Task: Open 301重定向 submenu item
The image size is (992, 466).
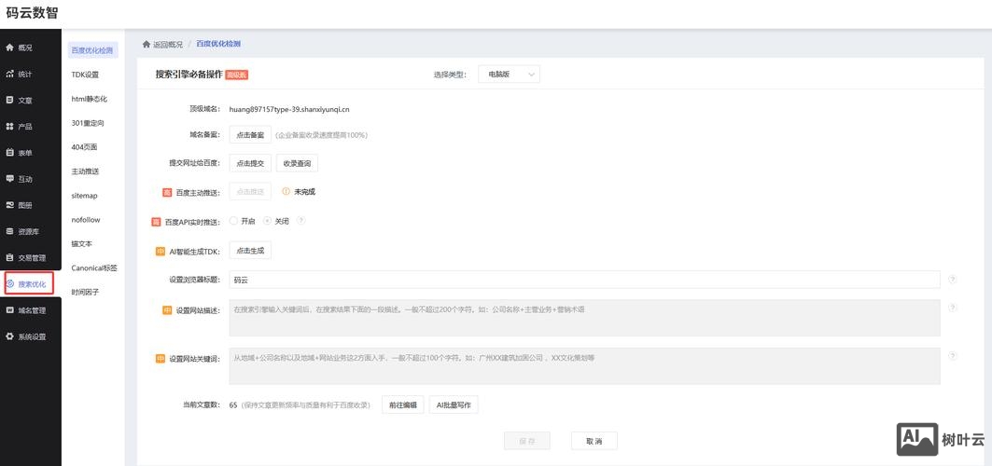Action: [88, 123]
